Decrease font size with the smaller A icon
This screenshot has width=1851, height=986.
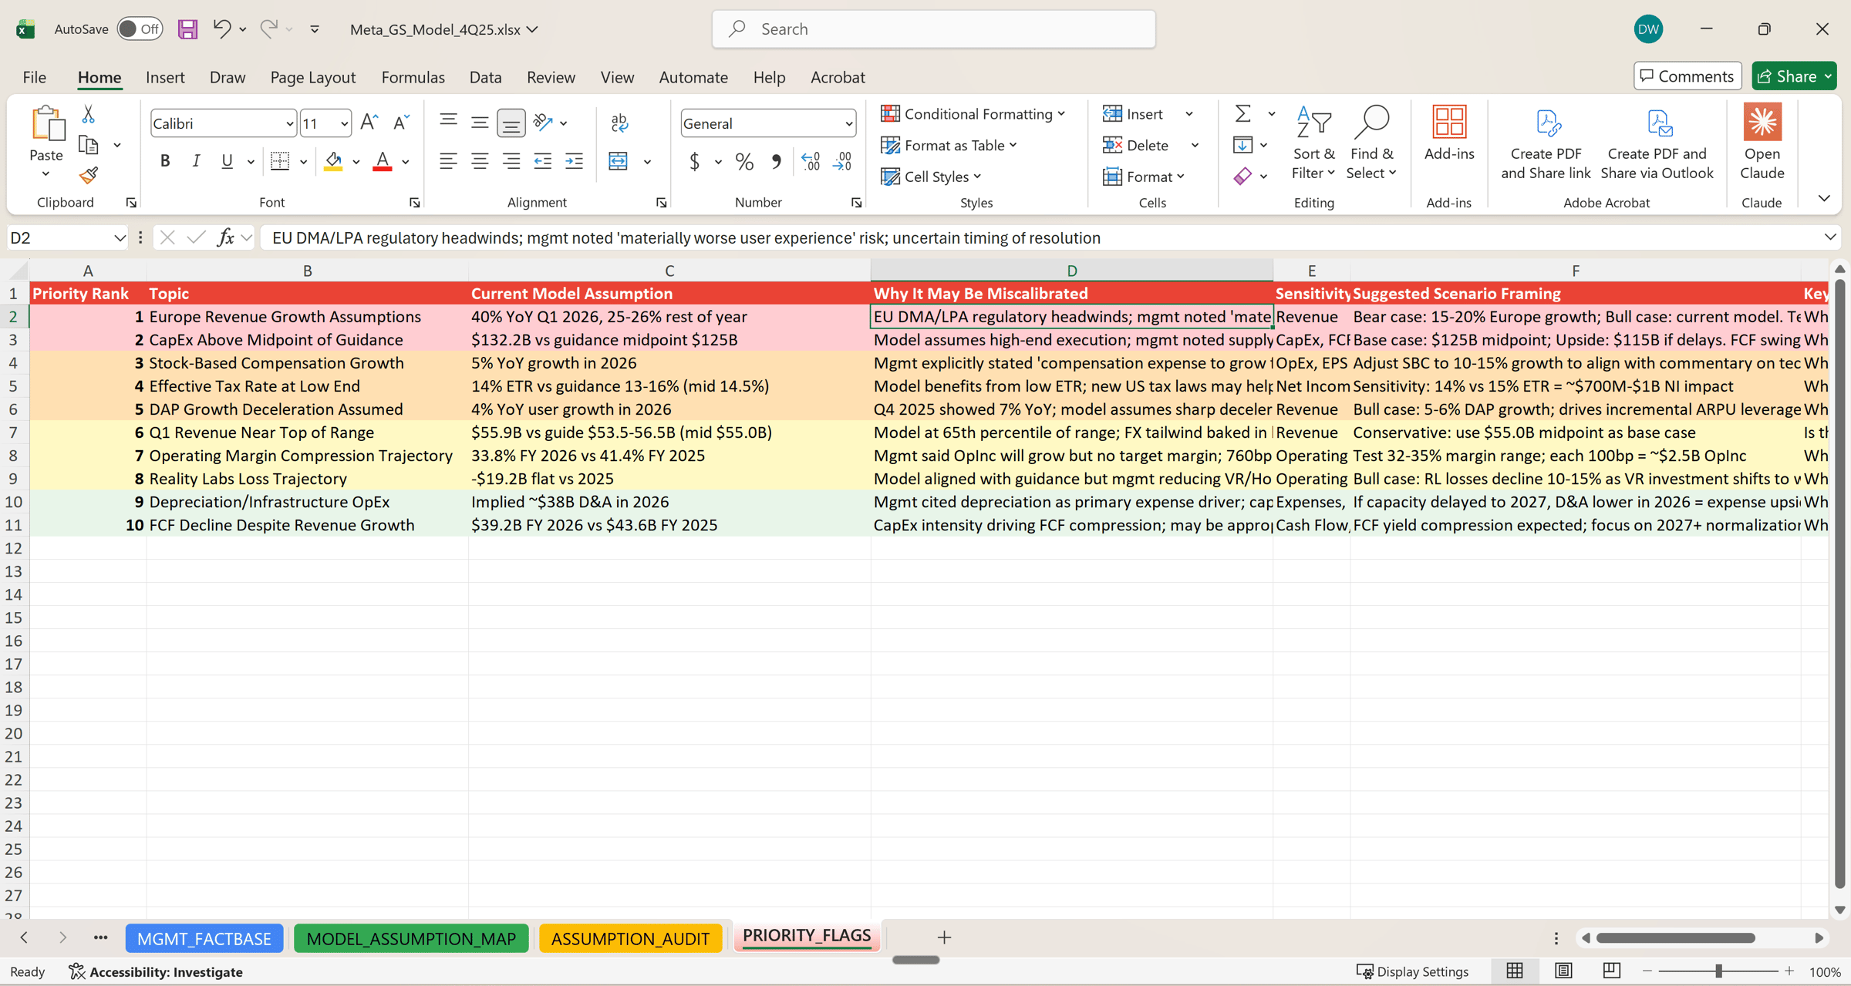(x=400, y=123)
